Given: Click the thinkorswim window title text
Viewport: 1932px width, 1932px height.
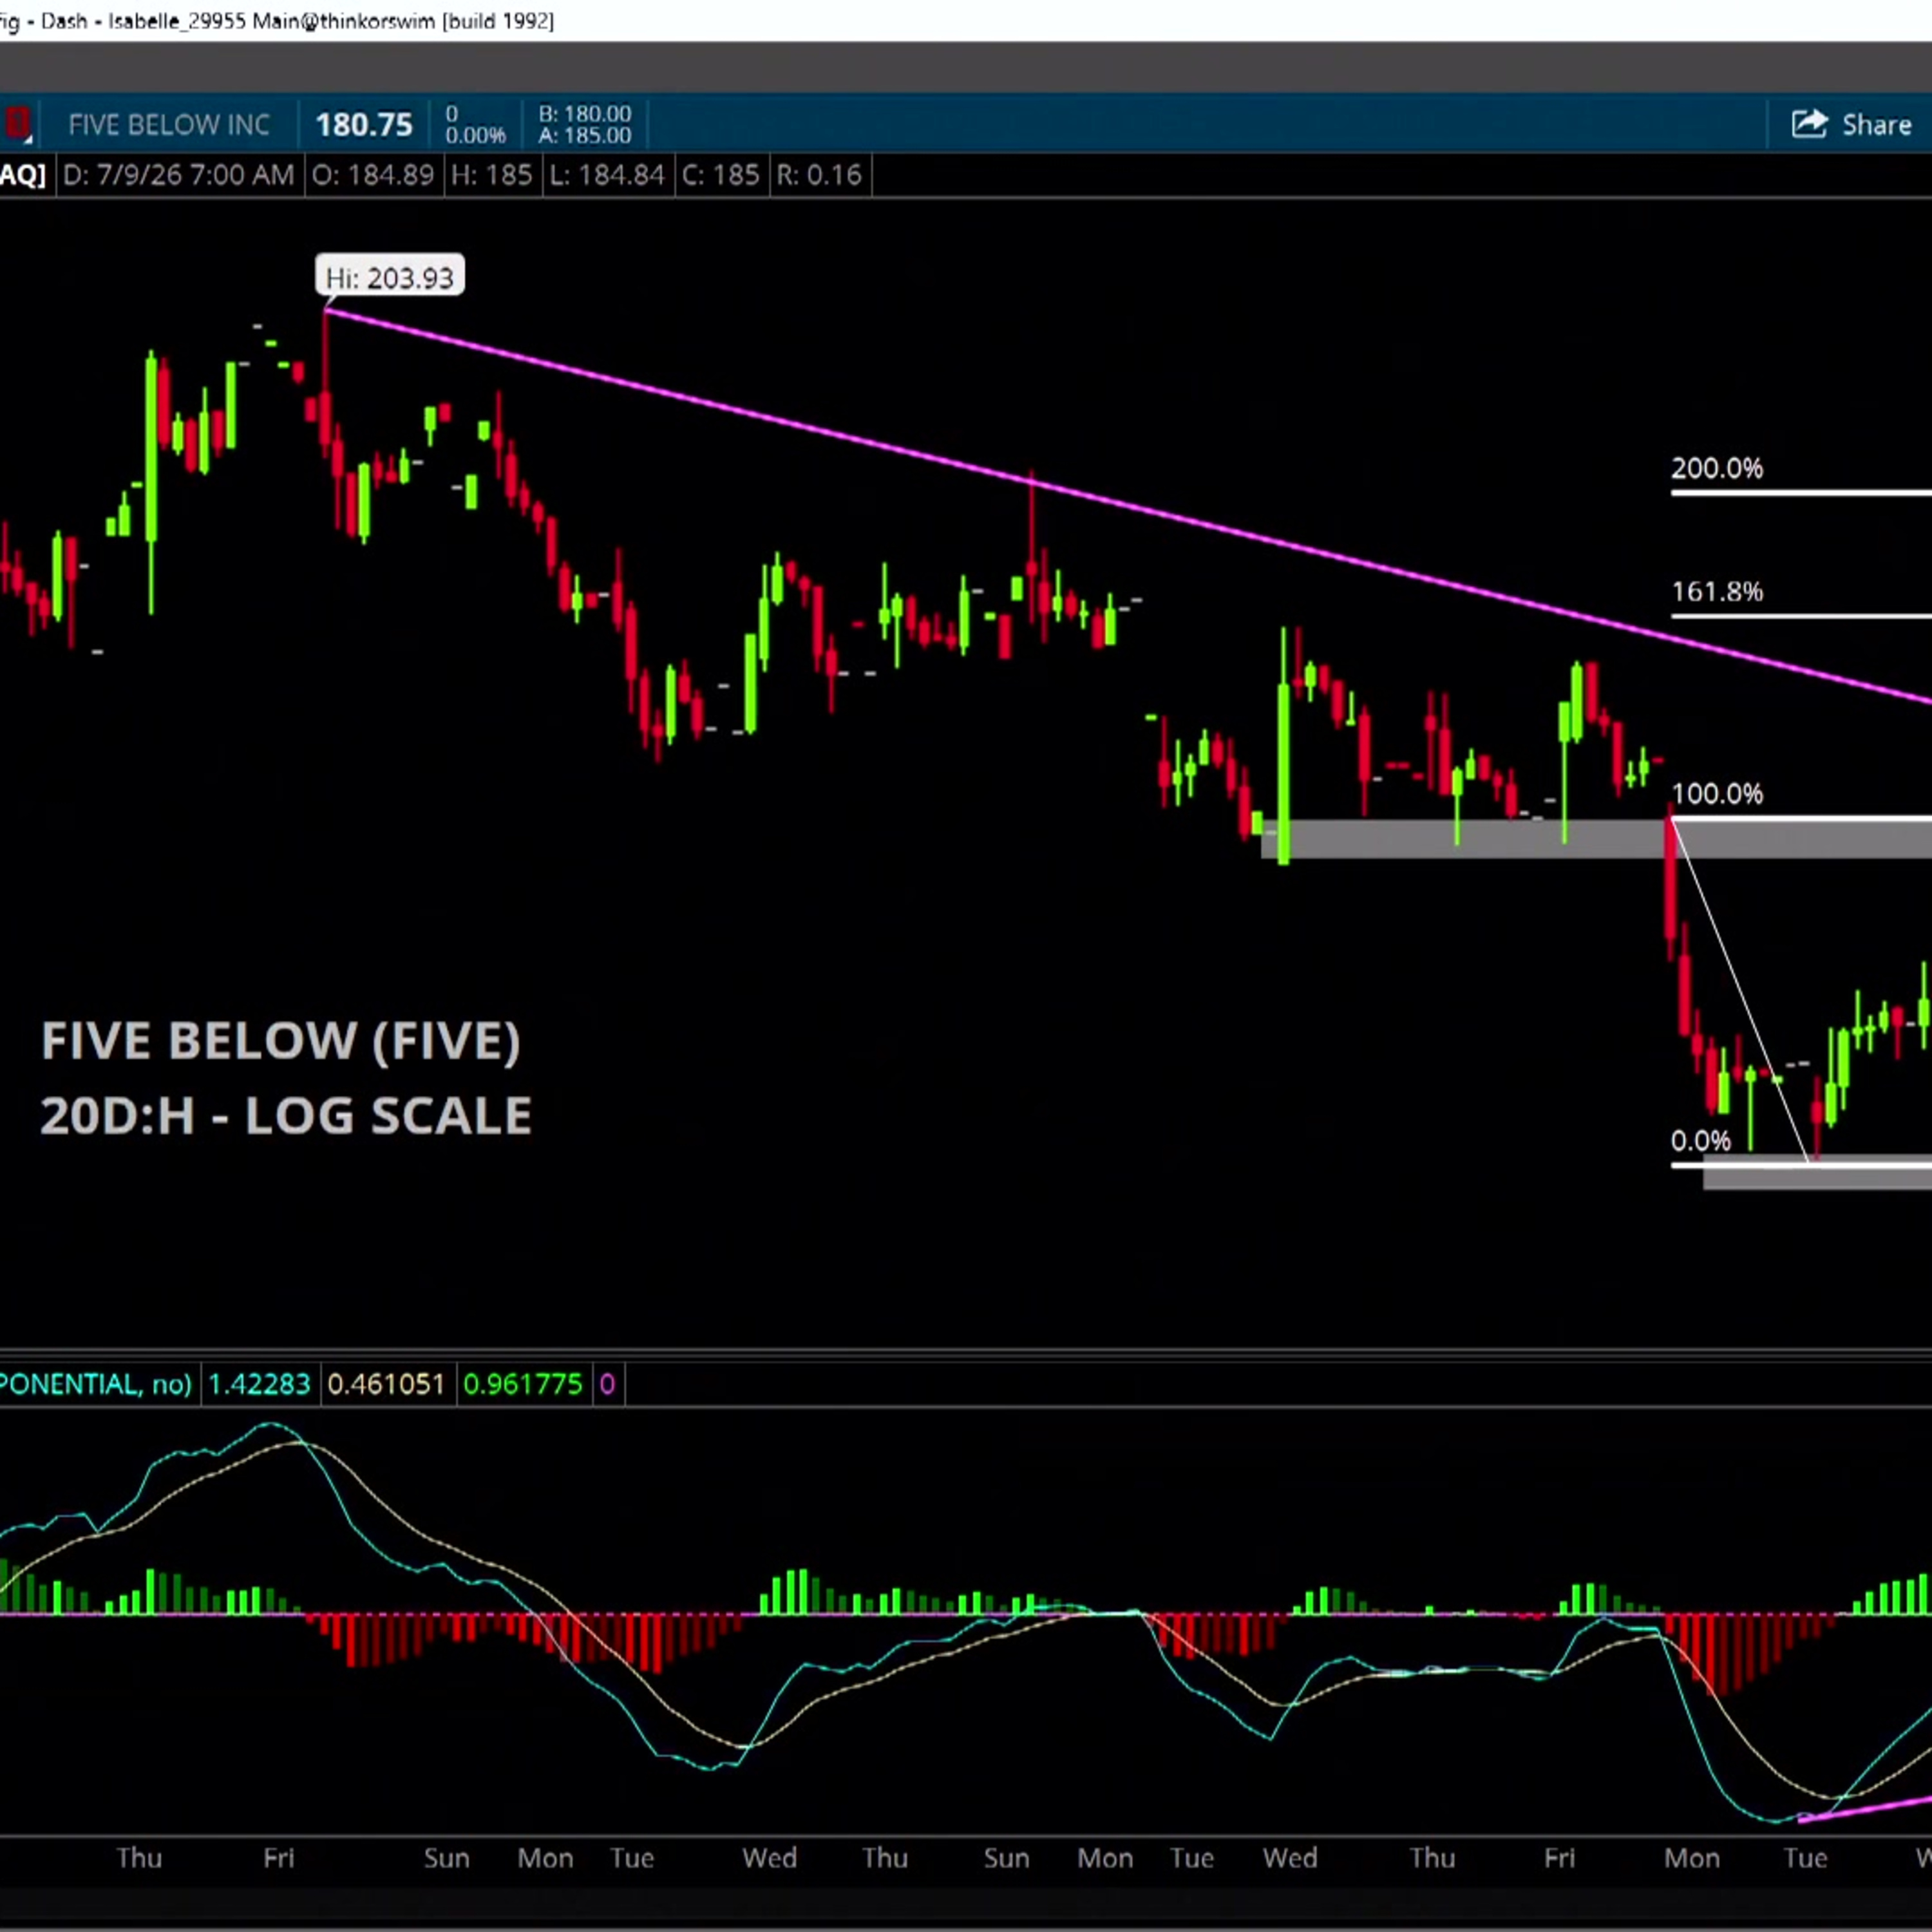Looking at the screenshot, I should tap(276, 21).
